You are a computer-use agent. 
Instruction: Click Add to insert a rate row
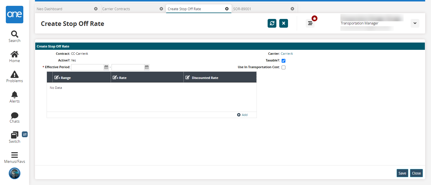(242, 115)
